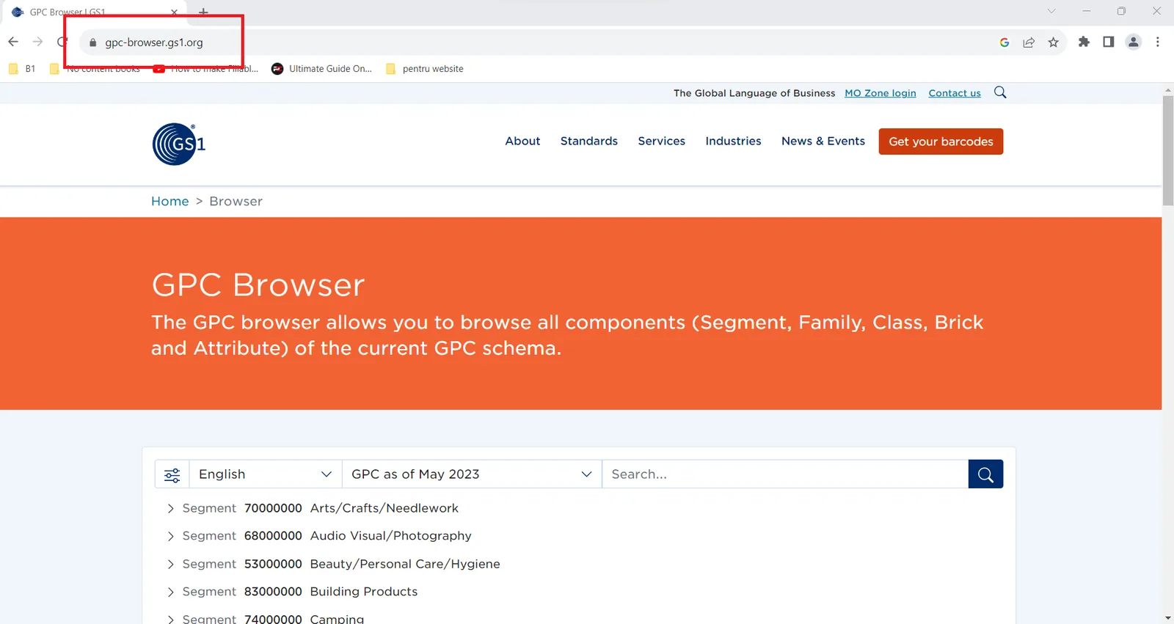
Task: Click the share page icon
Action: coord(1029,43)
